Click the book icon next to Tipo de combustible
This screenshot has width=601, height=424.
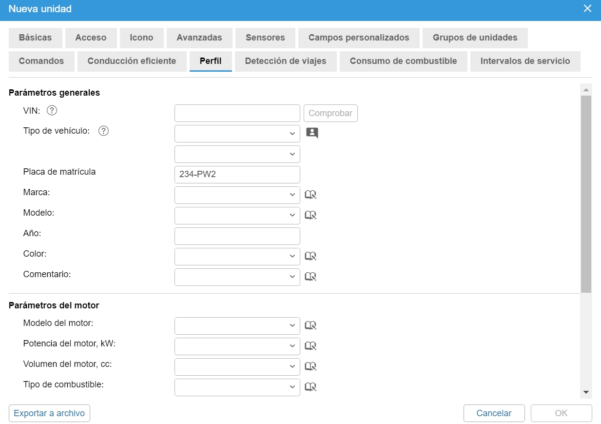pos(310,387)
